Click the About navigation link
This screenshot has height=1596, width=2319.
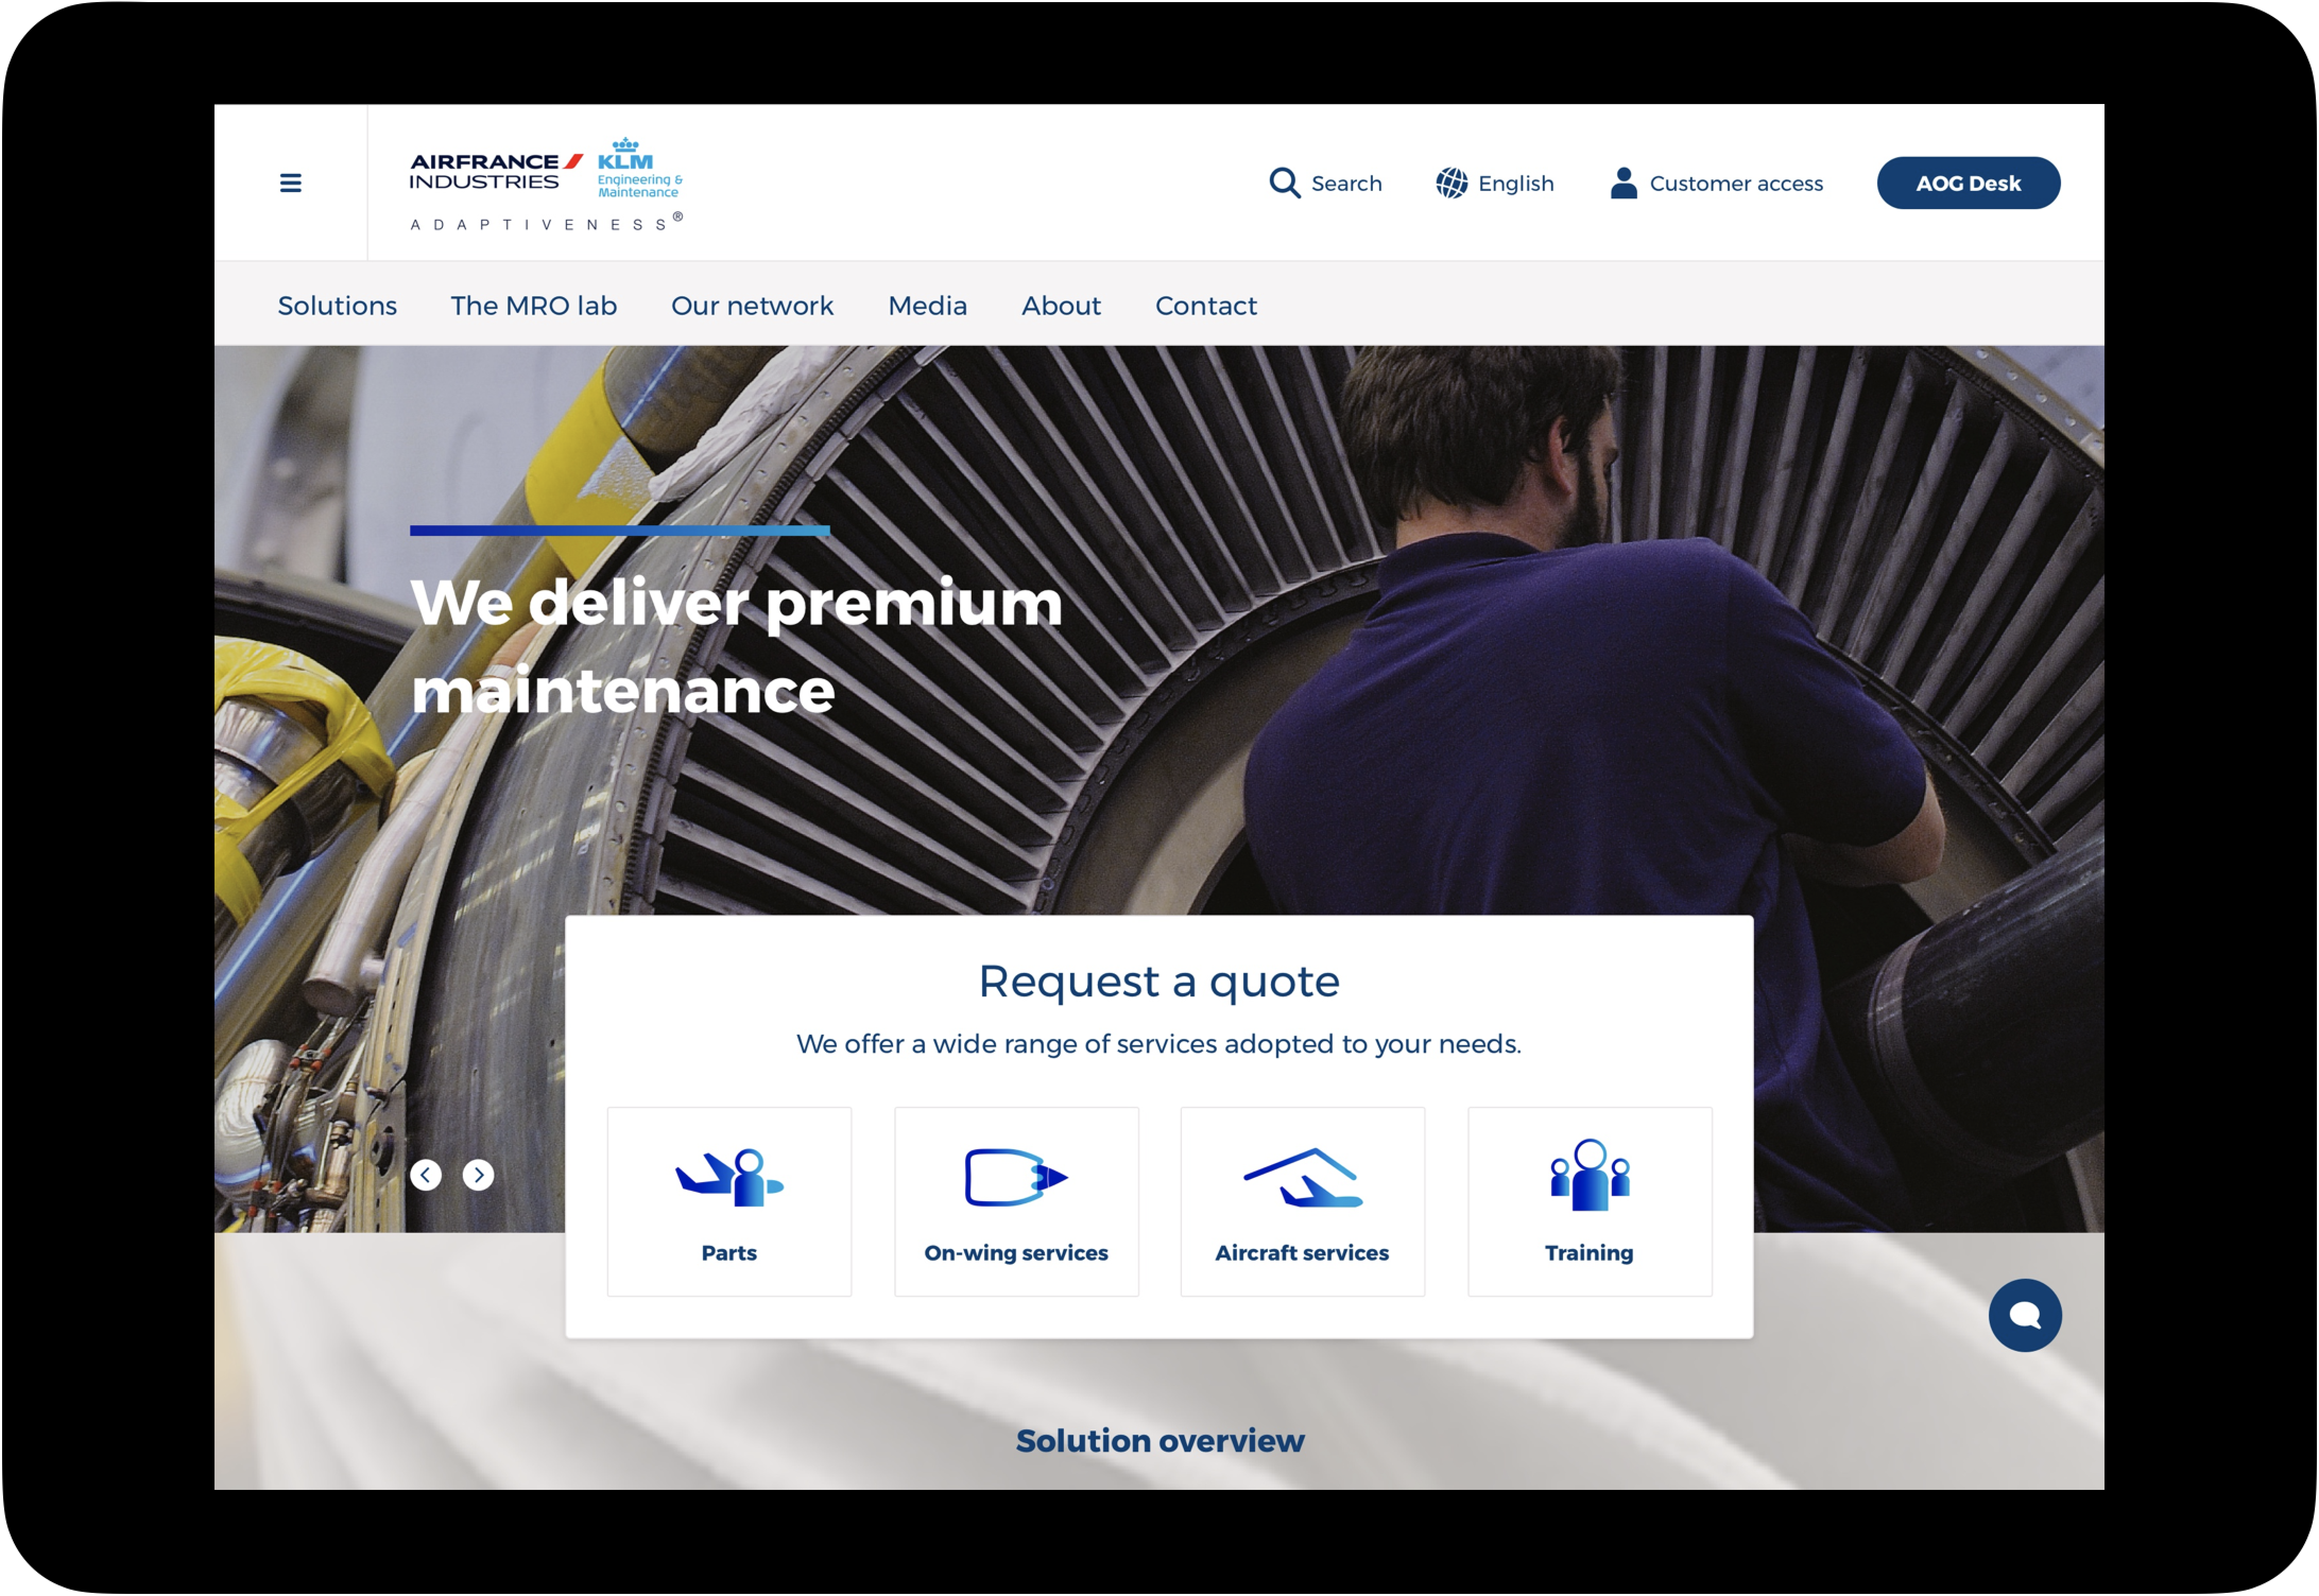pos(1060,305)
